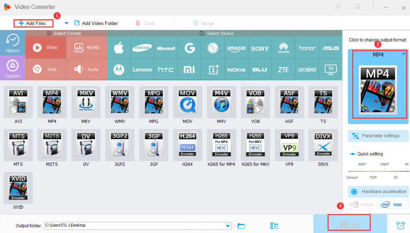Choose the Samsung device icon

click(x=142, y=48)
